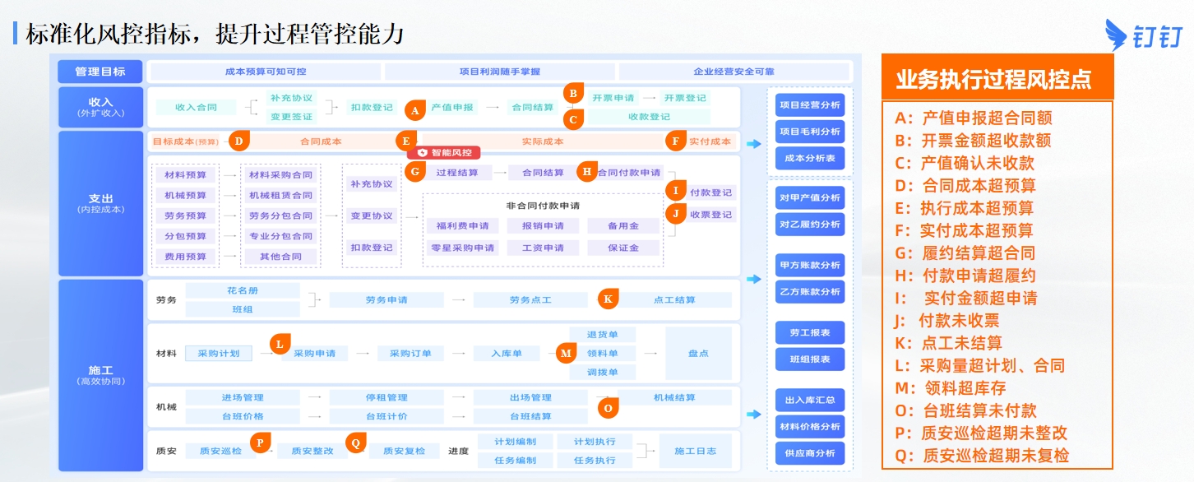
Task: Click the 收入合同 box
Action: click(x=197, y=107)
